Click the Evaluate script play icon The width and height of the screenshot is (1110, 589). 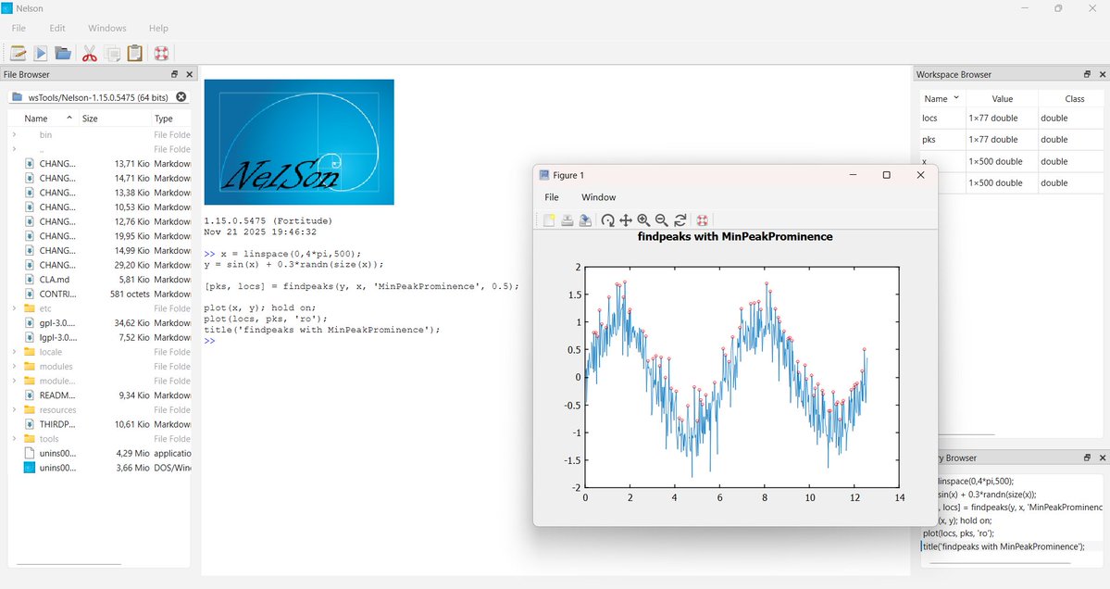[x=40, y=53]
